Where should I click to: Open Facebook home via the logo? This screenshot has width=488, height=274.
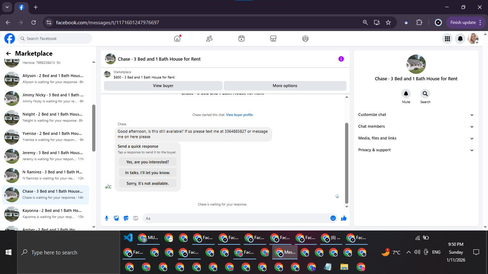pyautogui.click(x=10, y=39)
